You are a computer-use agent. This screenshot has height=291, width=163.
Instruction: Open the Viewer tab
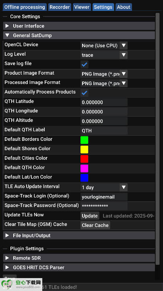pos(82,7)
